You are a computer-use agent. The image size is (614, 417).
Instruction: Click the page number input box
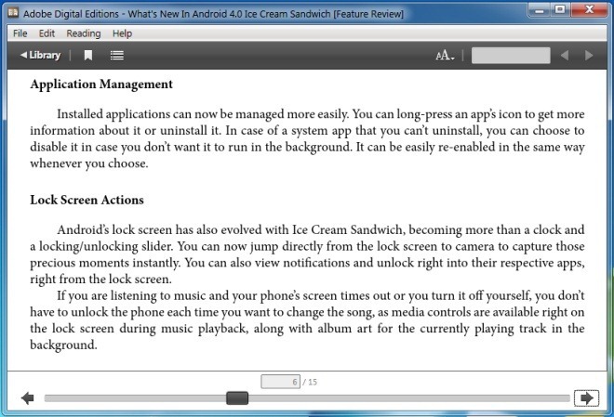[x=280, y=382]
